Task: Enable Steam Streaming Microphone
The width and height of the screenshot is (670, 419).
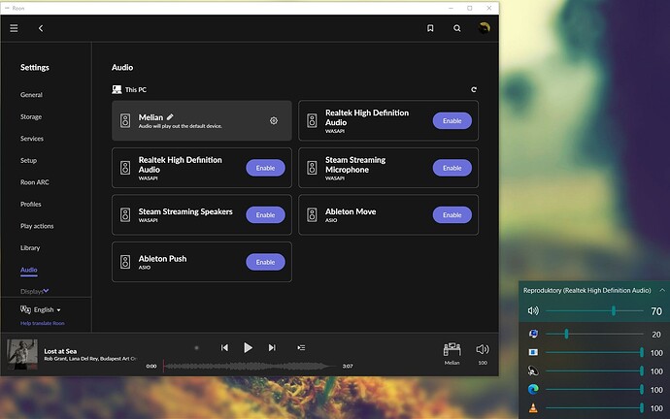Action: (452, 168)
